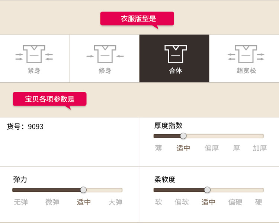Select the 紧身 fit label
The height and width of the screenshot is (223, 279).
coord(34,71)
